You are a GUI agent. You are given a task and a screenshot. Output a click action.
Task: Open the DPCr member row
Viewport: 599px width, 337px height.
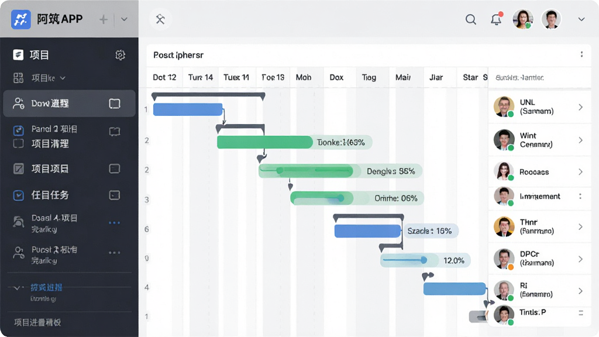(539, 258)
